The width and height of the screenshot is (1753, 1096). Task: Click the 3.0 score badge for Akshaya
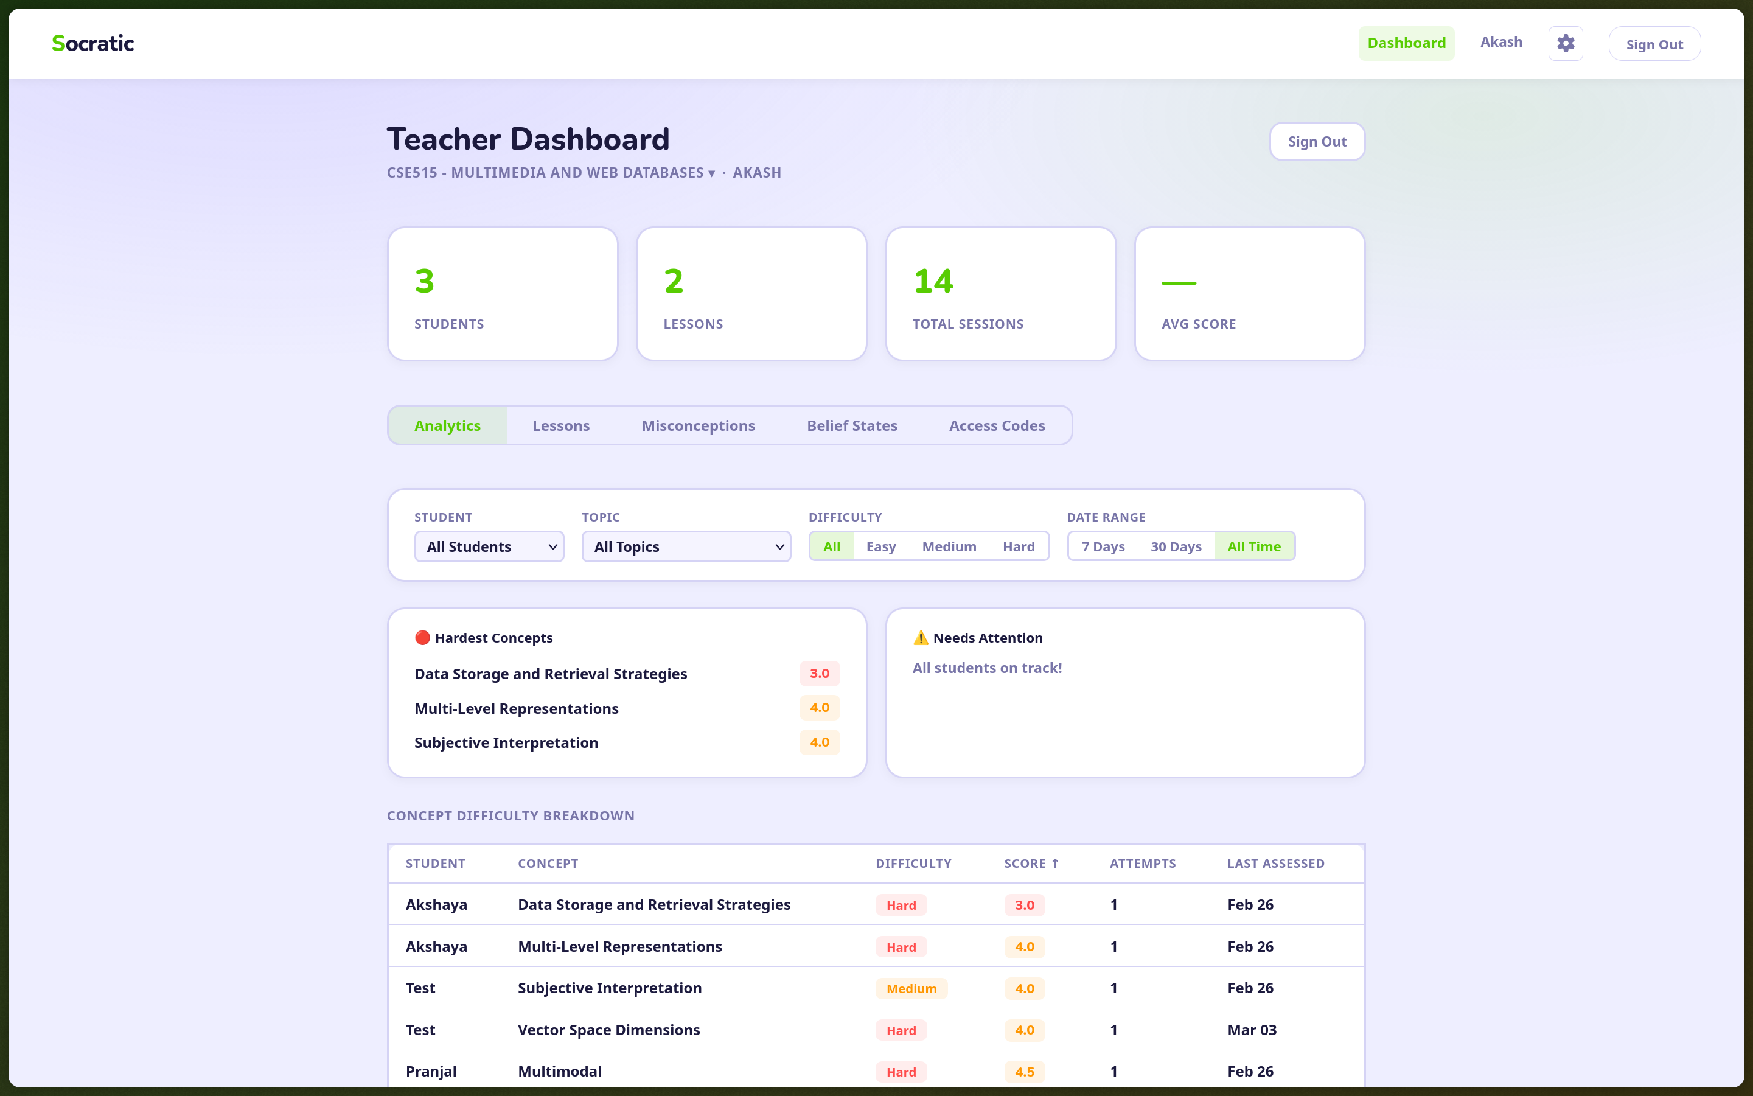1024,905
